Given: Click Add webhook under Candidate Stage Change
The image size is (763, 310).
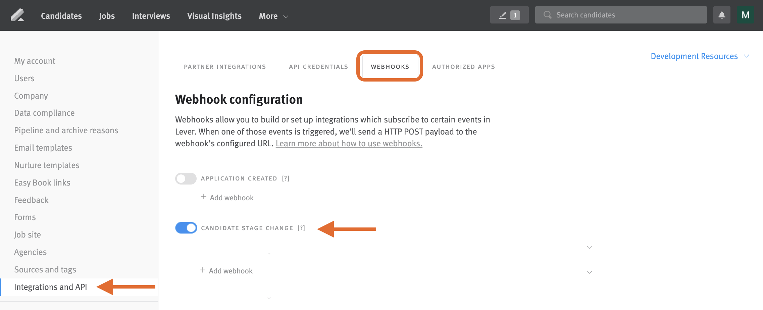Looking at the screenshot, I should (230, 270).
